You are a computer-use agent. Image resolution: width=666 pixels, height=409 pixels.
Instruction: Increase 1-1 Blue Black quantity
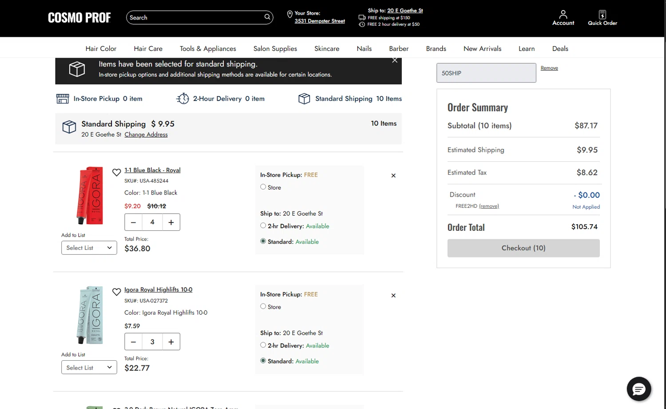pos(171,222)
